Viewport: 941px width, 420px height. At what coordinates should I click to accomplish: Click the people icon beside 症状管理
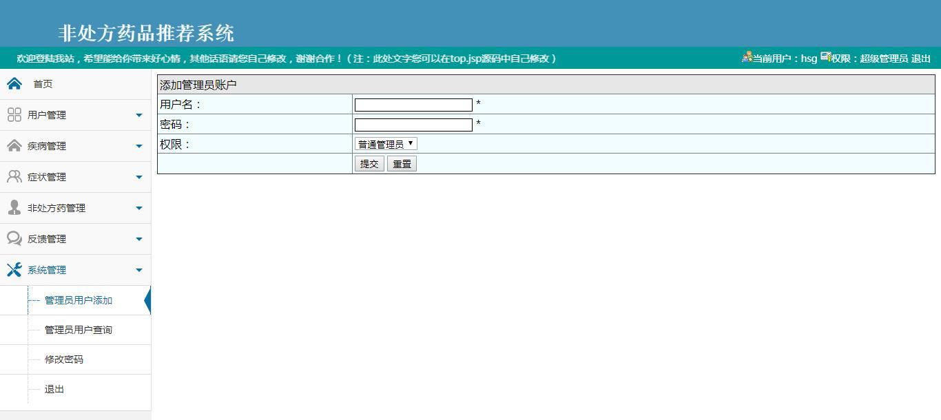pos(14,177)
